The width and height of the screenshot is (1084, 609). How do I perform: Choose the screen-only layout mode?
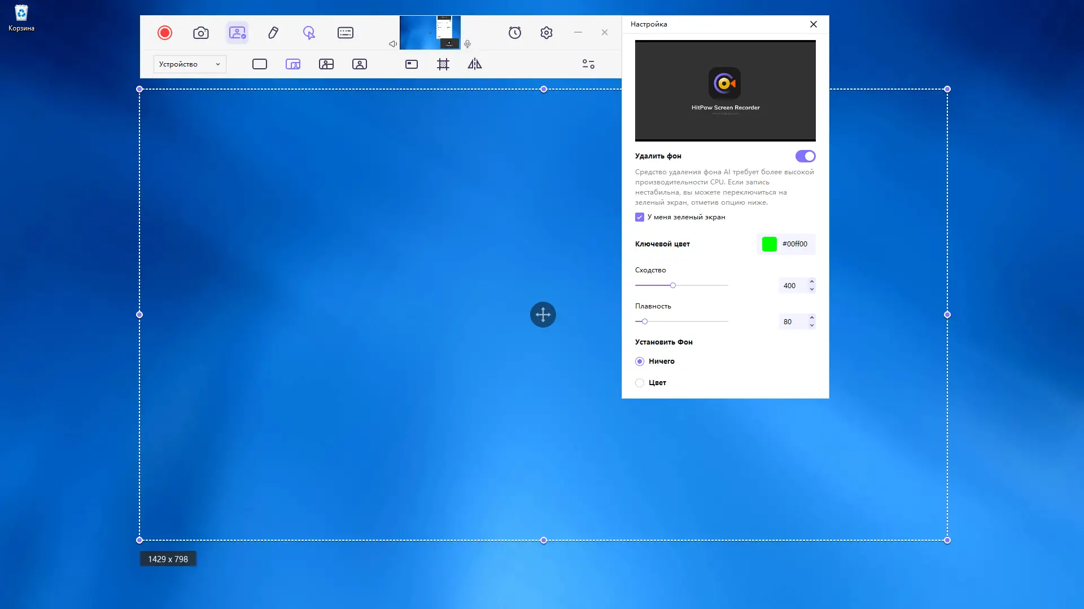(260, 64)
